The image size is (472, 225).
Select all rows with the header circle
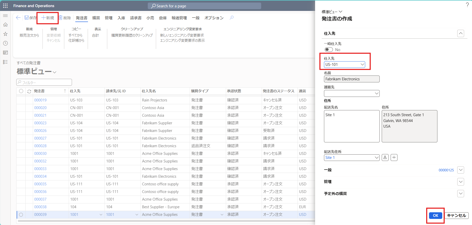(x=21, y=91)
